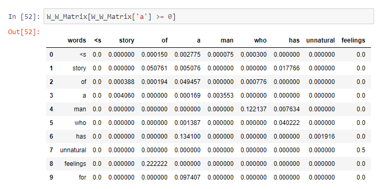Click the word 'man' in row 4
This screenshot has width=382, height=189.
[x=80, y=109]
